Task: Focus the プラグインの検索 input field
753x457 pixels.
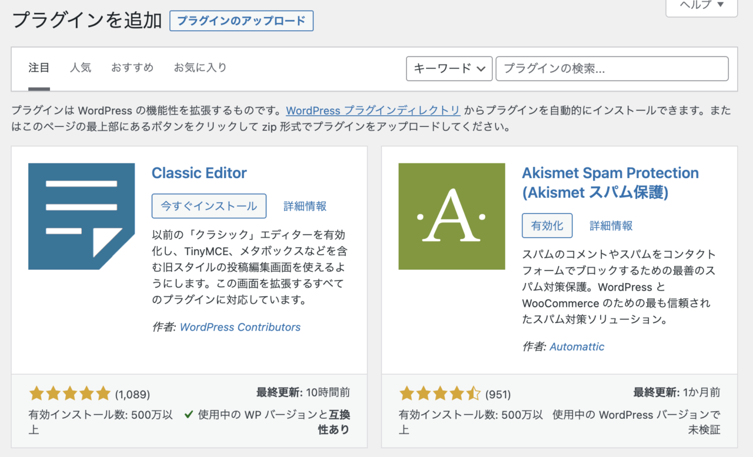Action: (x=612, y=69)
